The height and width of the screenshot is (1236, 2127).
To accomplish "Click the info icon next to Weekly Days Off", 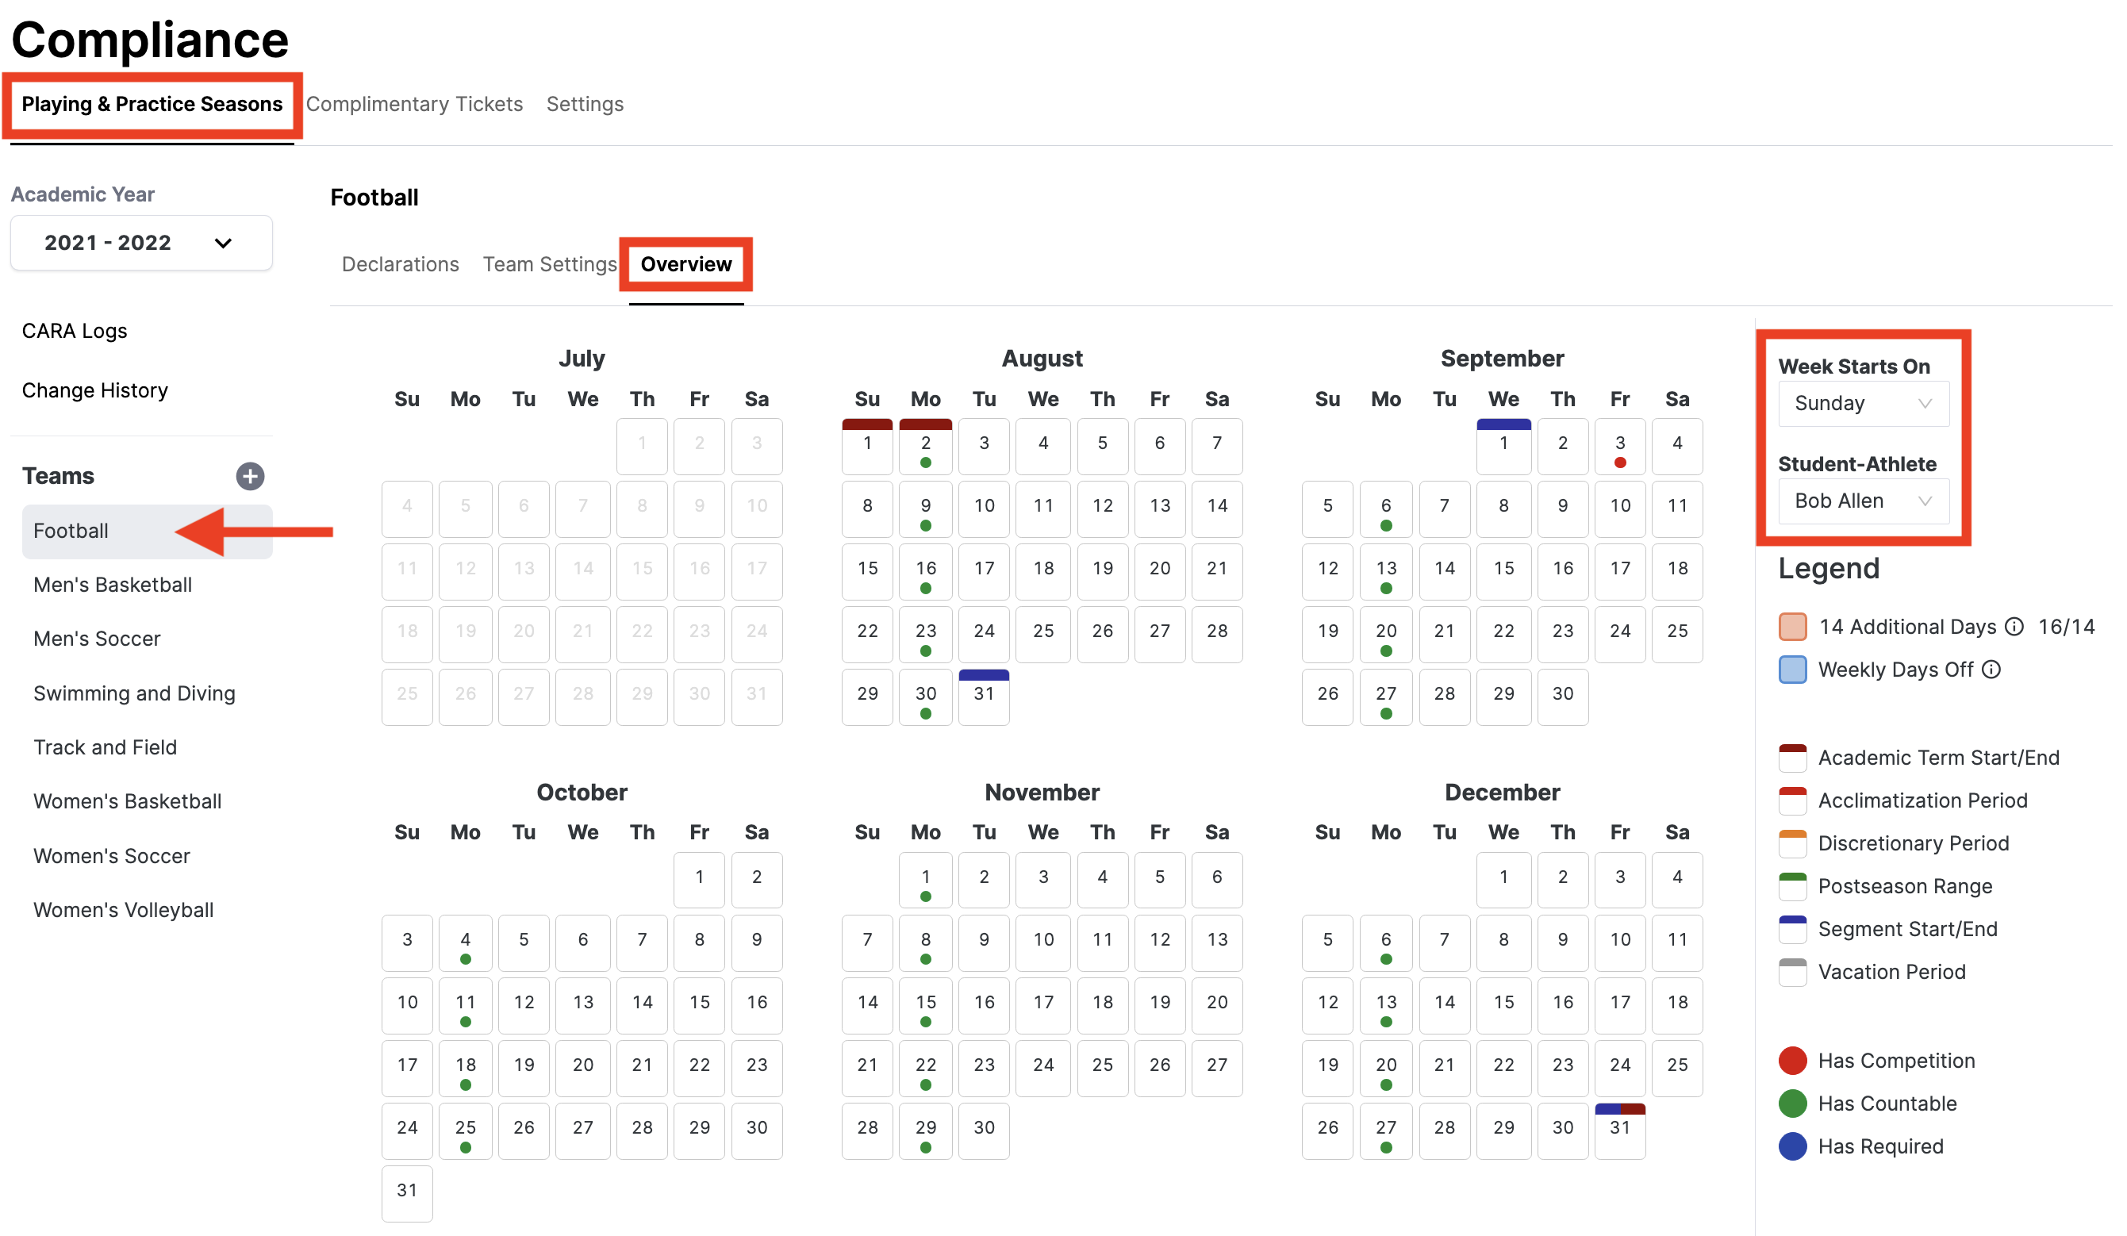I will [x=1992, y=670].
